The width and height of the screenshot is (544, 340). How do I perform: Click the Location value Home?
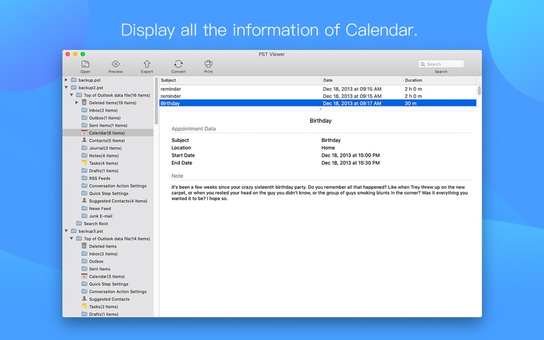pos(328,148)
